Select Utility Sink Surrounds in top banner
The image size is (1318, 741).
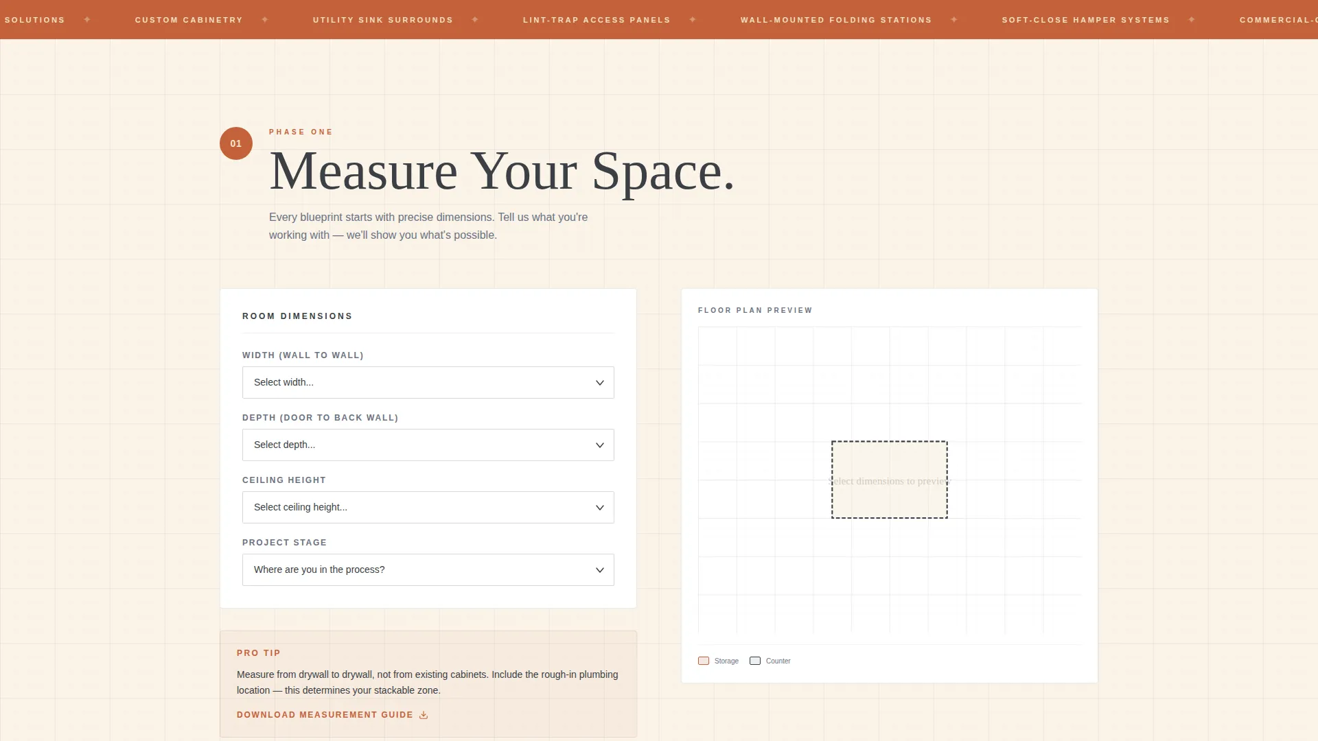pyautogui.click(x=383, y=20)
